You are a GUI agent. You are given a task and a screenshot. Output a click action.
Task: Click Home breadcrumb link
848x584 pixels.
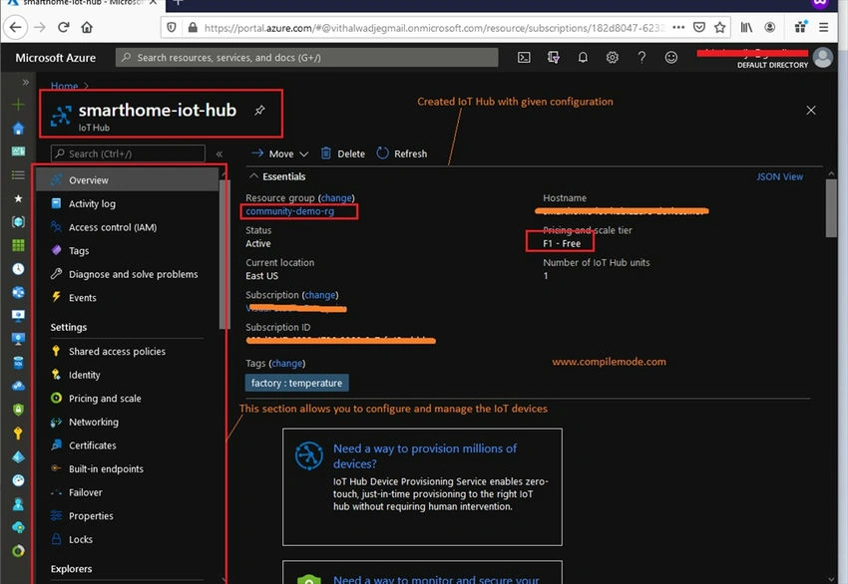(65, 86)
